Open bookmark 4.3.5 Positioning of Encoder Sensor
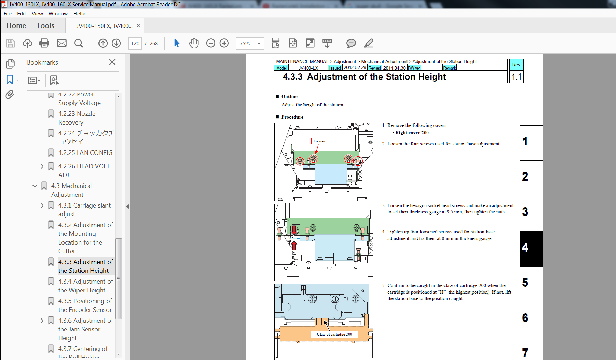The image size is (616, 360). click(x=85, y=305)
